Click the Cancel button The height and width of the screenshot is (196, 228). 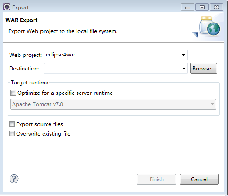[x=199, y=179]
